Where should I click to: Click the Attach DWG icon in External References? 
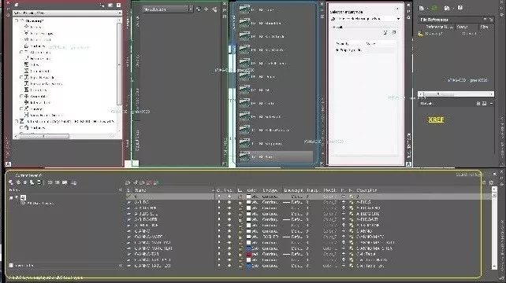pos(422,8)
